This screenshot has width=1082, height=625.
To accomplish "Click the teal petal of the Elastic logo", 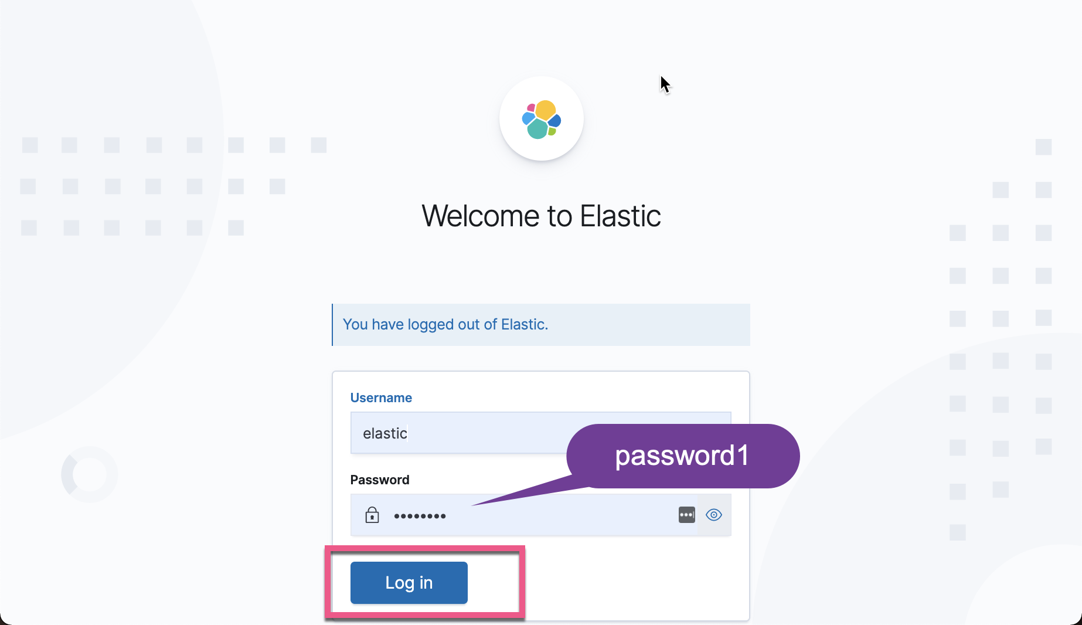I will [538, 128].
